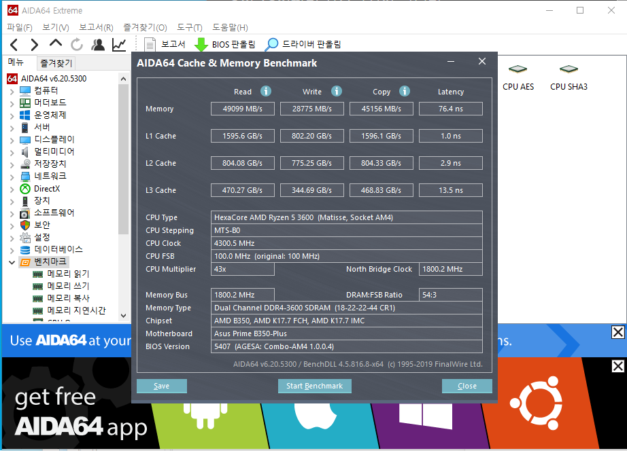Open the 보고서(R) menu
The image size is (627, 451).
(x=96, y=28)
